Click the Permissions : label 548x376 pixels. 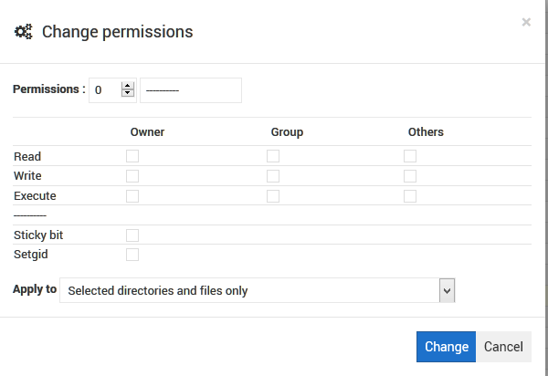pos(49,89)
